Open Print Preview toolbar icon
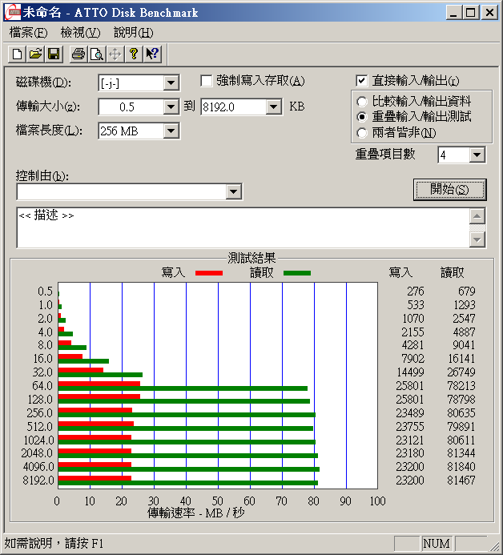The height and width of the screenshot is (555, 503). coord(97,54)
